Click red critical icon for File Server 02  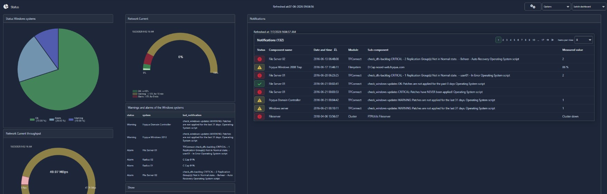259,59
